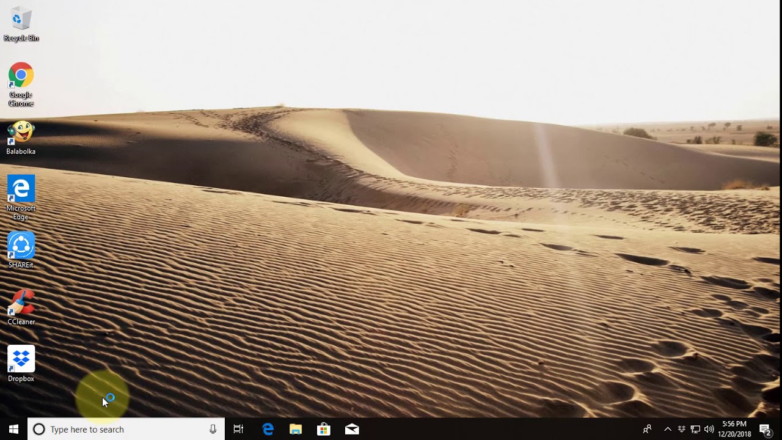Image resolution: width=782 pixels, height=440 pixels.
Task: Launch Edge from the taskbar
Action: pyautogui.click(x=268, y=429)
